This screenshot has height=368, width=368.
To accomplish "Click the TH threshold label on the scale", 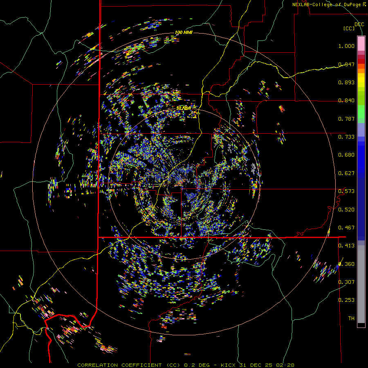I will (351, 319).
